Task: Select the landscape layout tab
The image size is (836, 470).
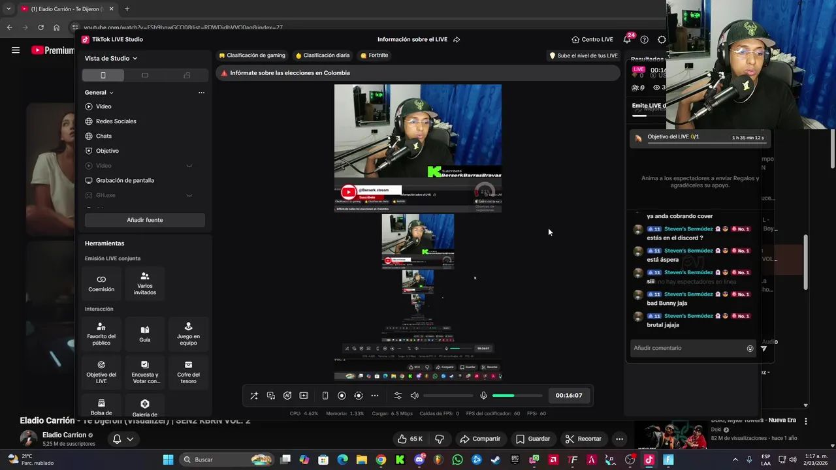Action: point(145,75)
